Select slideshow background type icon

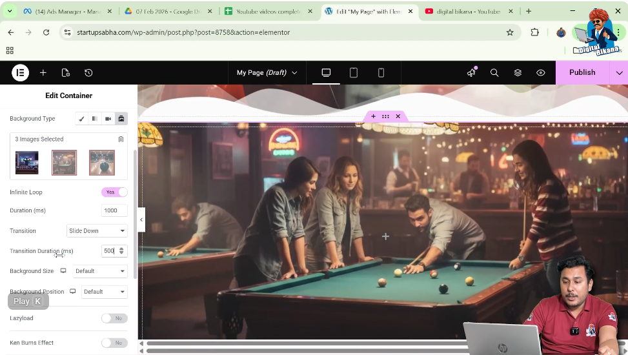[121, 119]
